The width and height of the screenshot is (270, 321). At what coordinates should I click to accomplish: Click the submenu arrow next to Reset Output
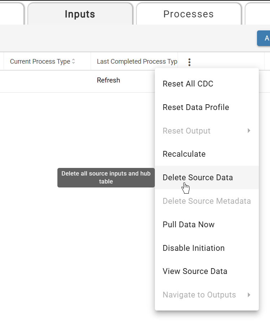pos(249,131)
